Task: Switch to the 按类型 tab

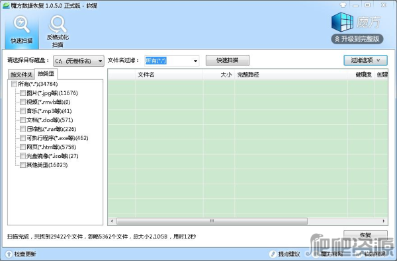Action: pyautogui.click(x=46, y=73)
